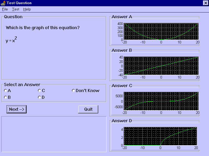Select radio button for answer B
This screenshot has height=156, width=209.
coord(6,97)
